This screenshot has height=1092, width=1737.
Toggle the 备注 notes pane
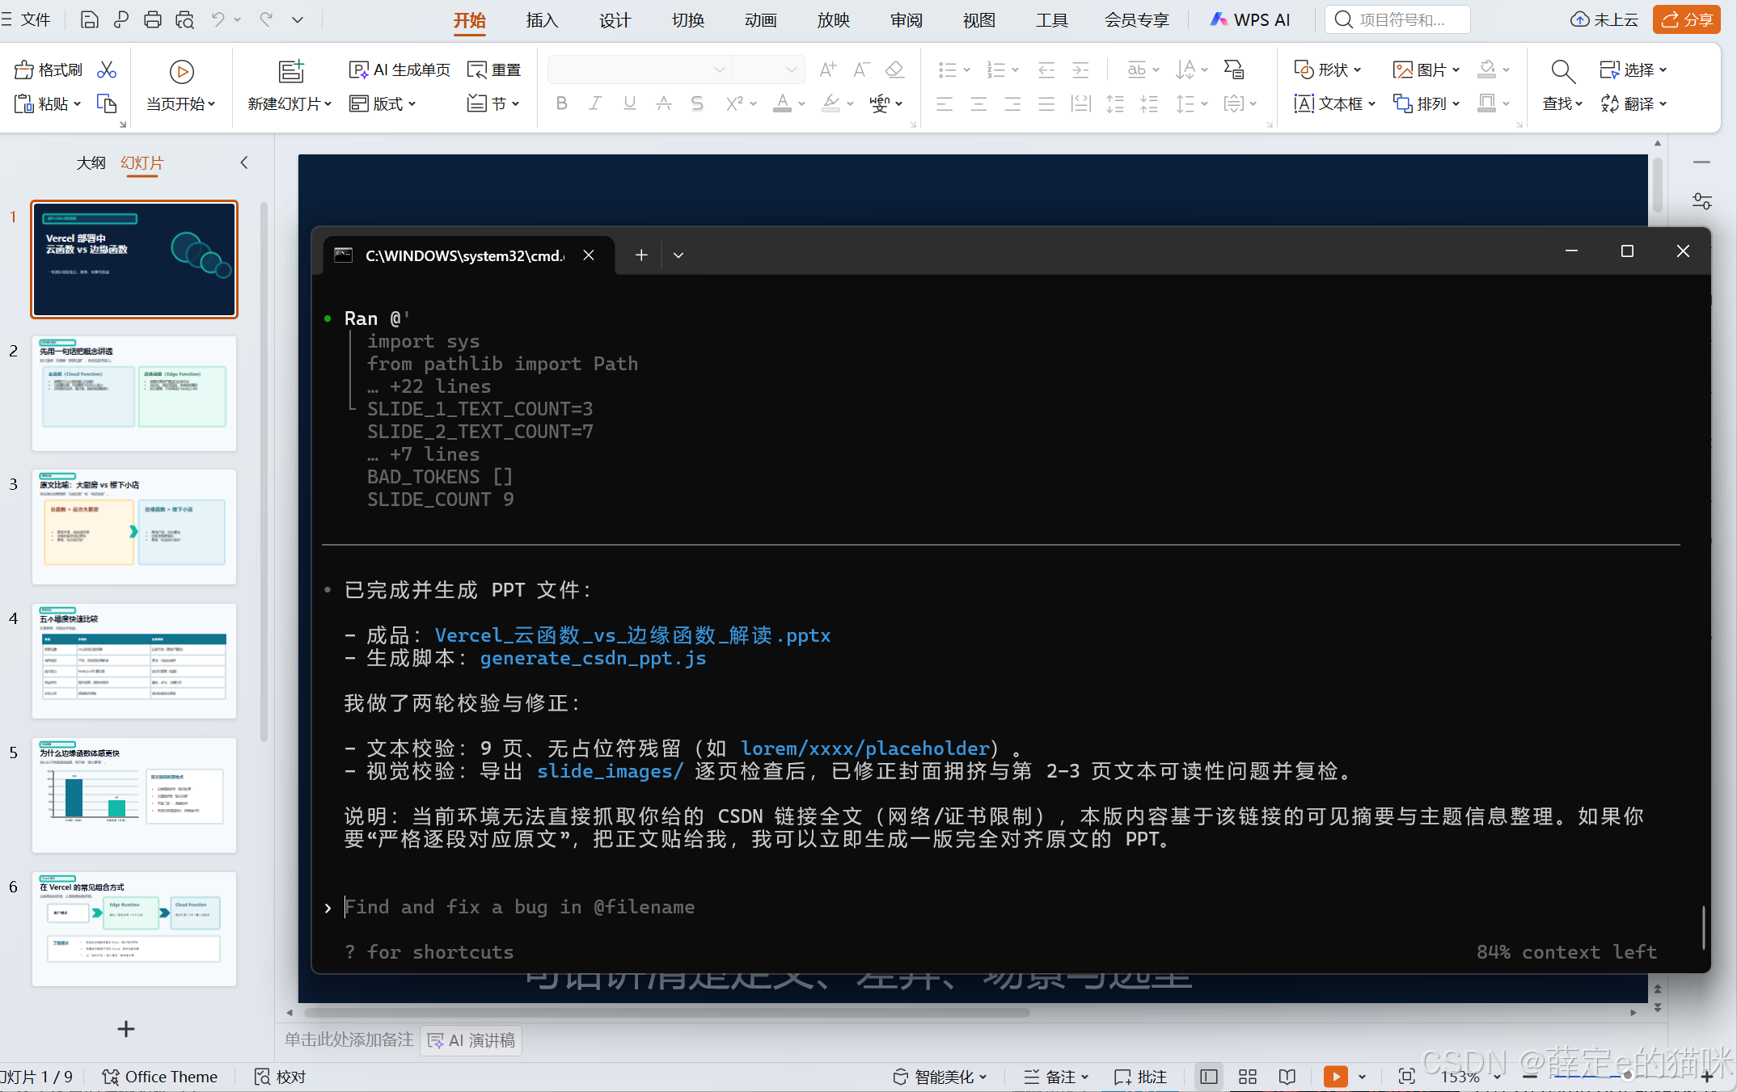pyautogui.click(x=1056, y=1077)
